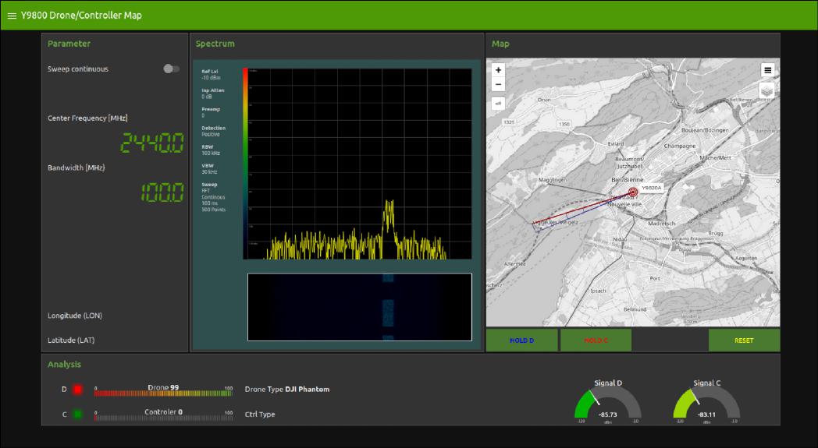The height and width of the screenshot is (448, 818).
Task: Click the -83.11 Signal C reading
Action: pyautogui.click(x=706, y=414)
